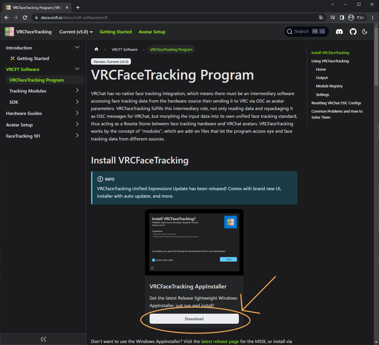Collapse the VRCFT Software sidebar section
Screen dimensions: 379x345
(x=77, y=69)
